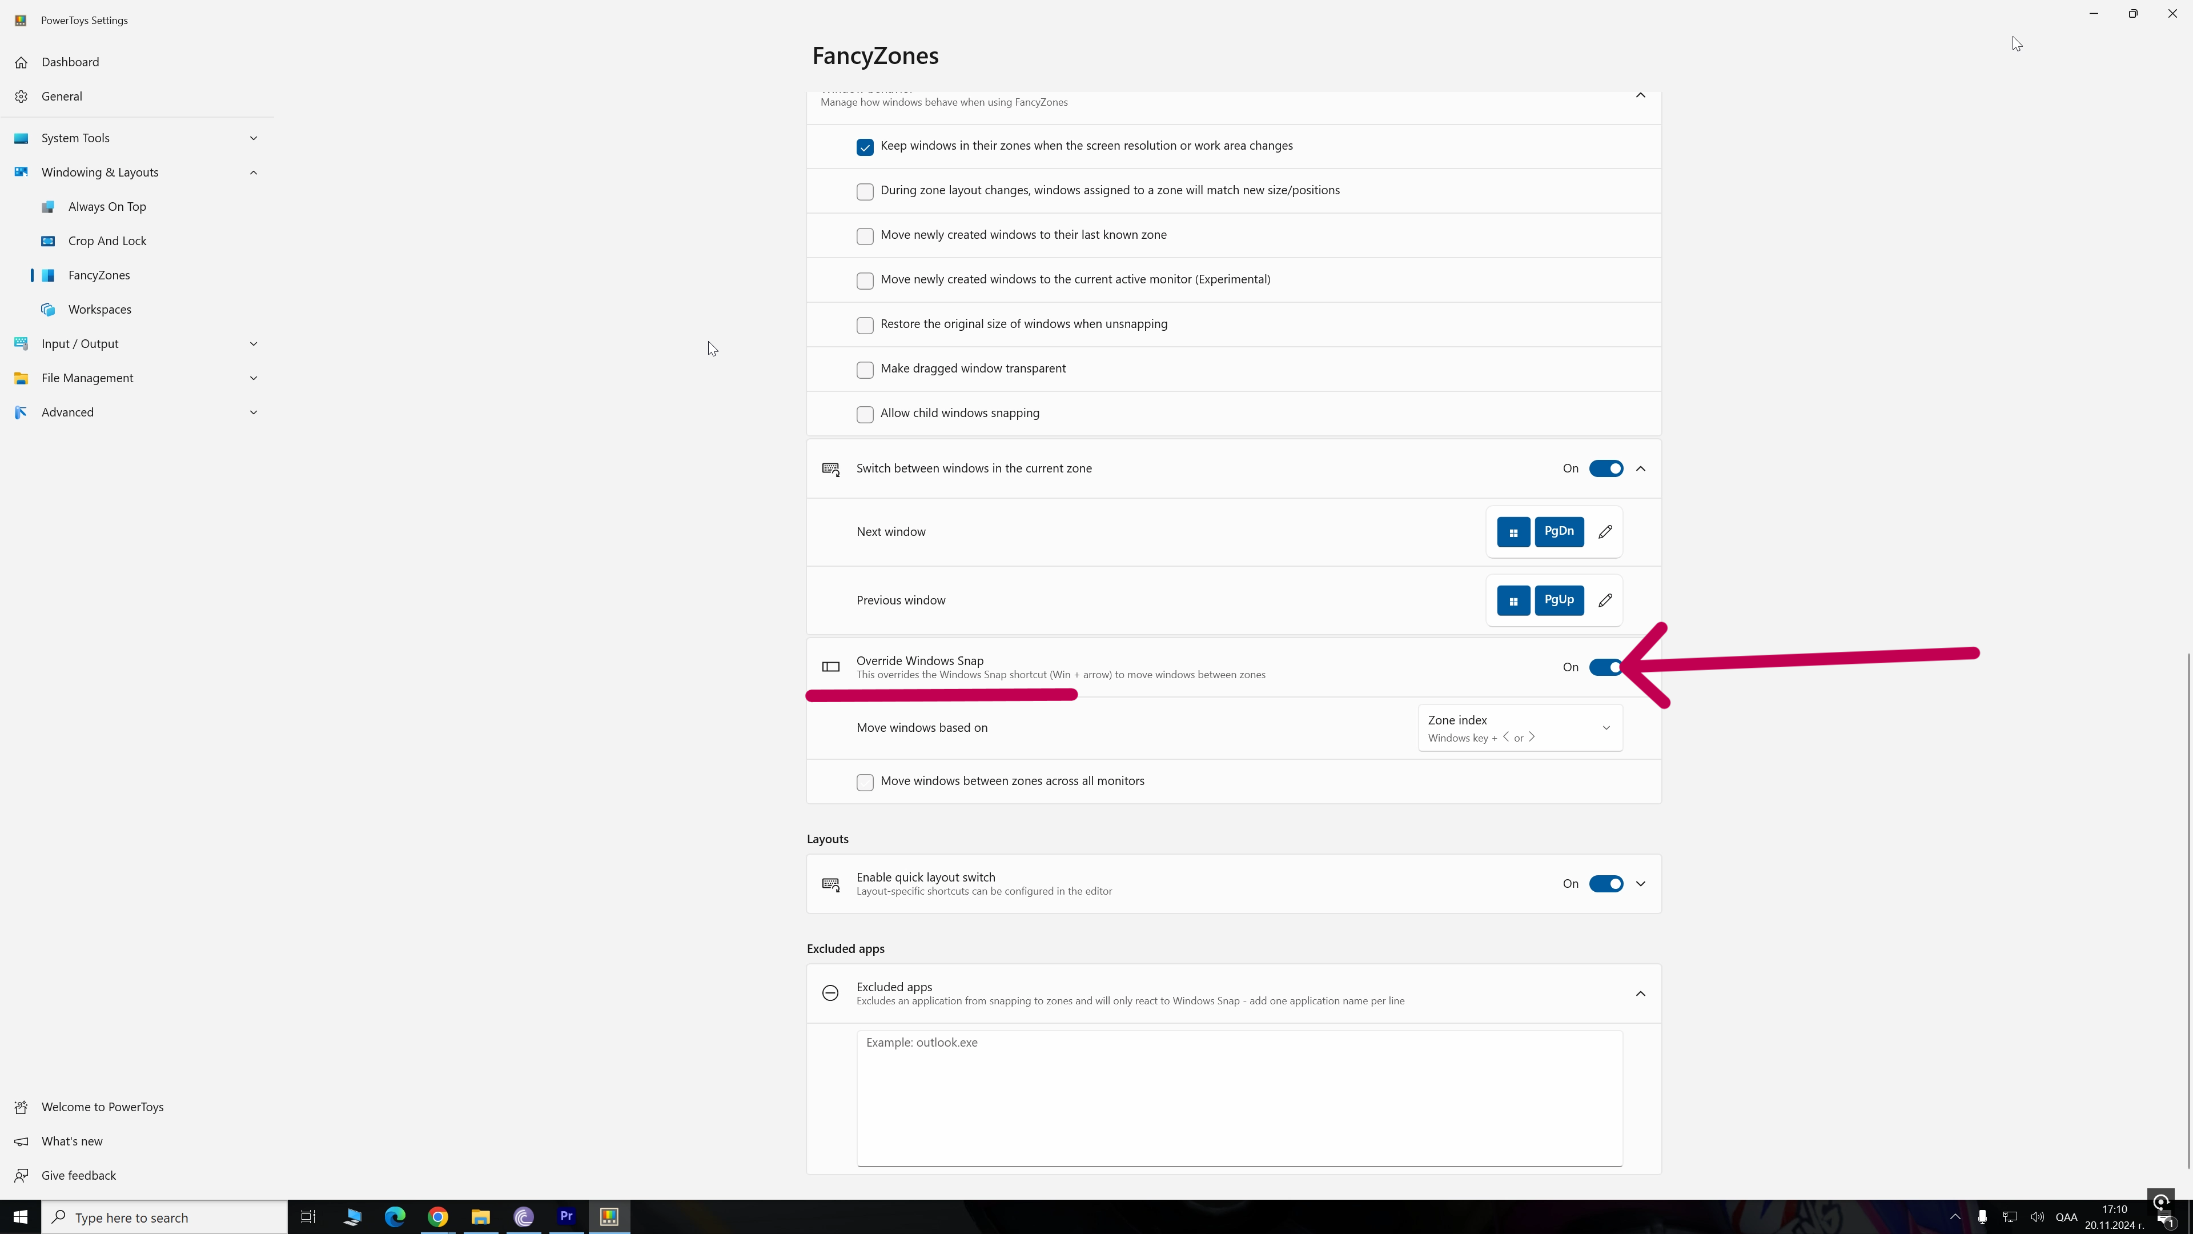Disable the Enable quick layout switch toggle

(x=1605, y=884)
